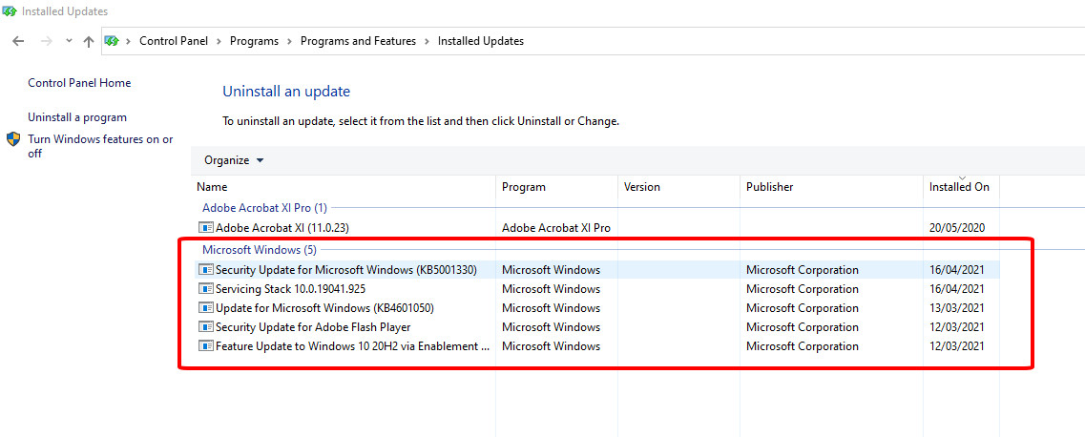Go up one level with the up arrow
Screen dimensions: 1085x437
click(x=89, y=41)
